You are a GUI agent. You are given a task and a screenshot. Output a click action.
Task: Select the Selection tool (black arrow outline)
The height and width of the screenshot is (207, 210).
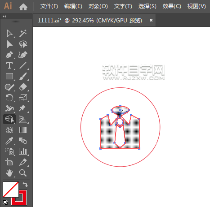tap(9, 34)
